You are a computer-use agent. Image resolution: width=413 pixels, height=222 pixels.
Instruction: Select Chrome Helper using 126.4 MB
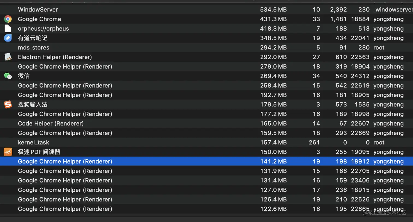tap(65, 199)
